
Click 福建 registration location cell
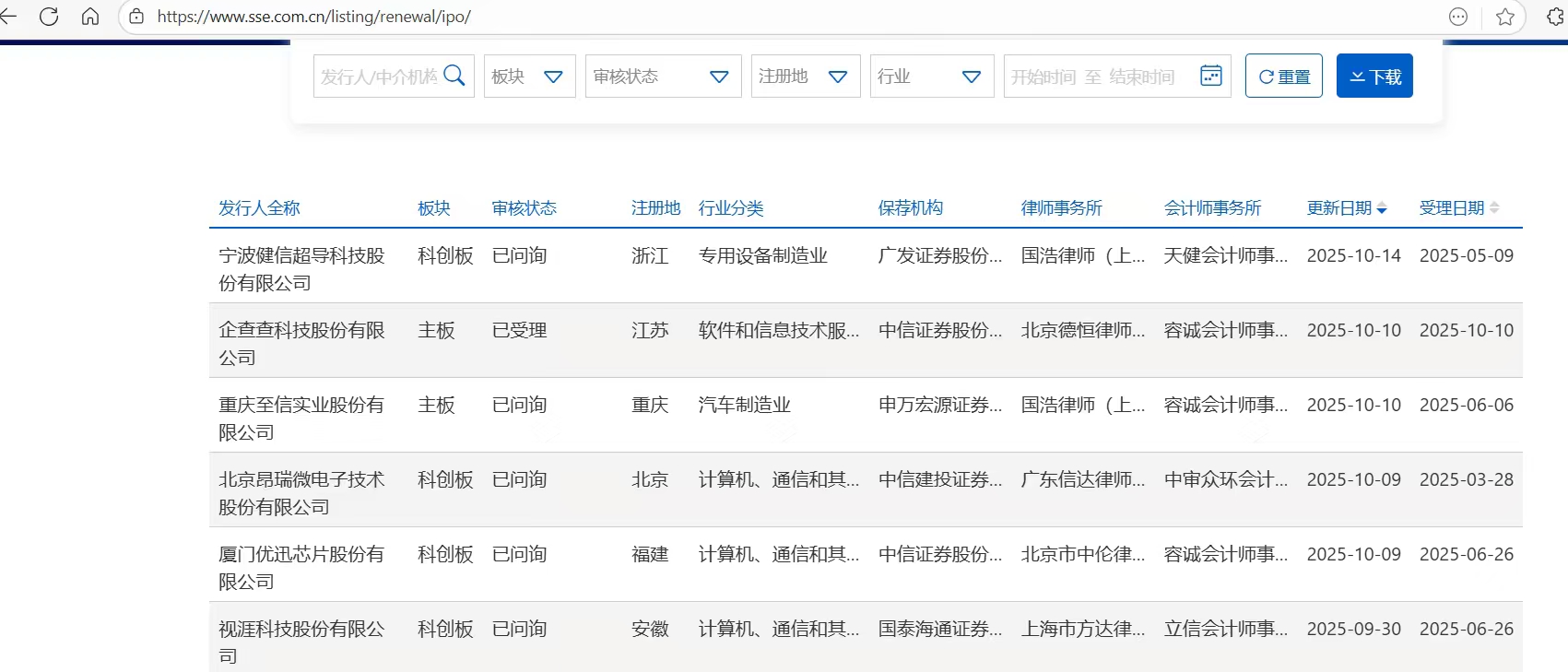650,554
